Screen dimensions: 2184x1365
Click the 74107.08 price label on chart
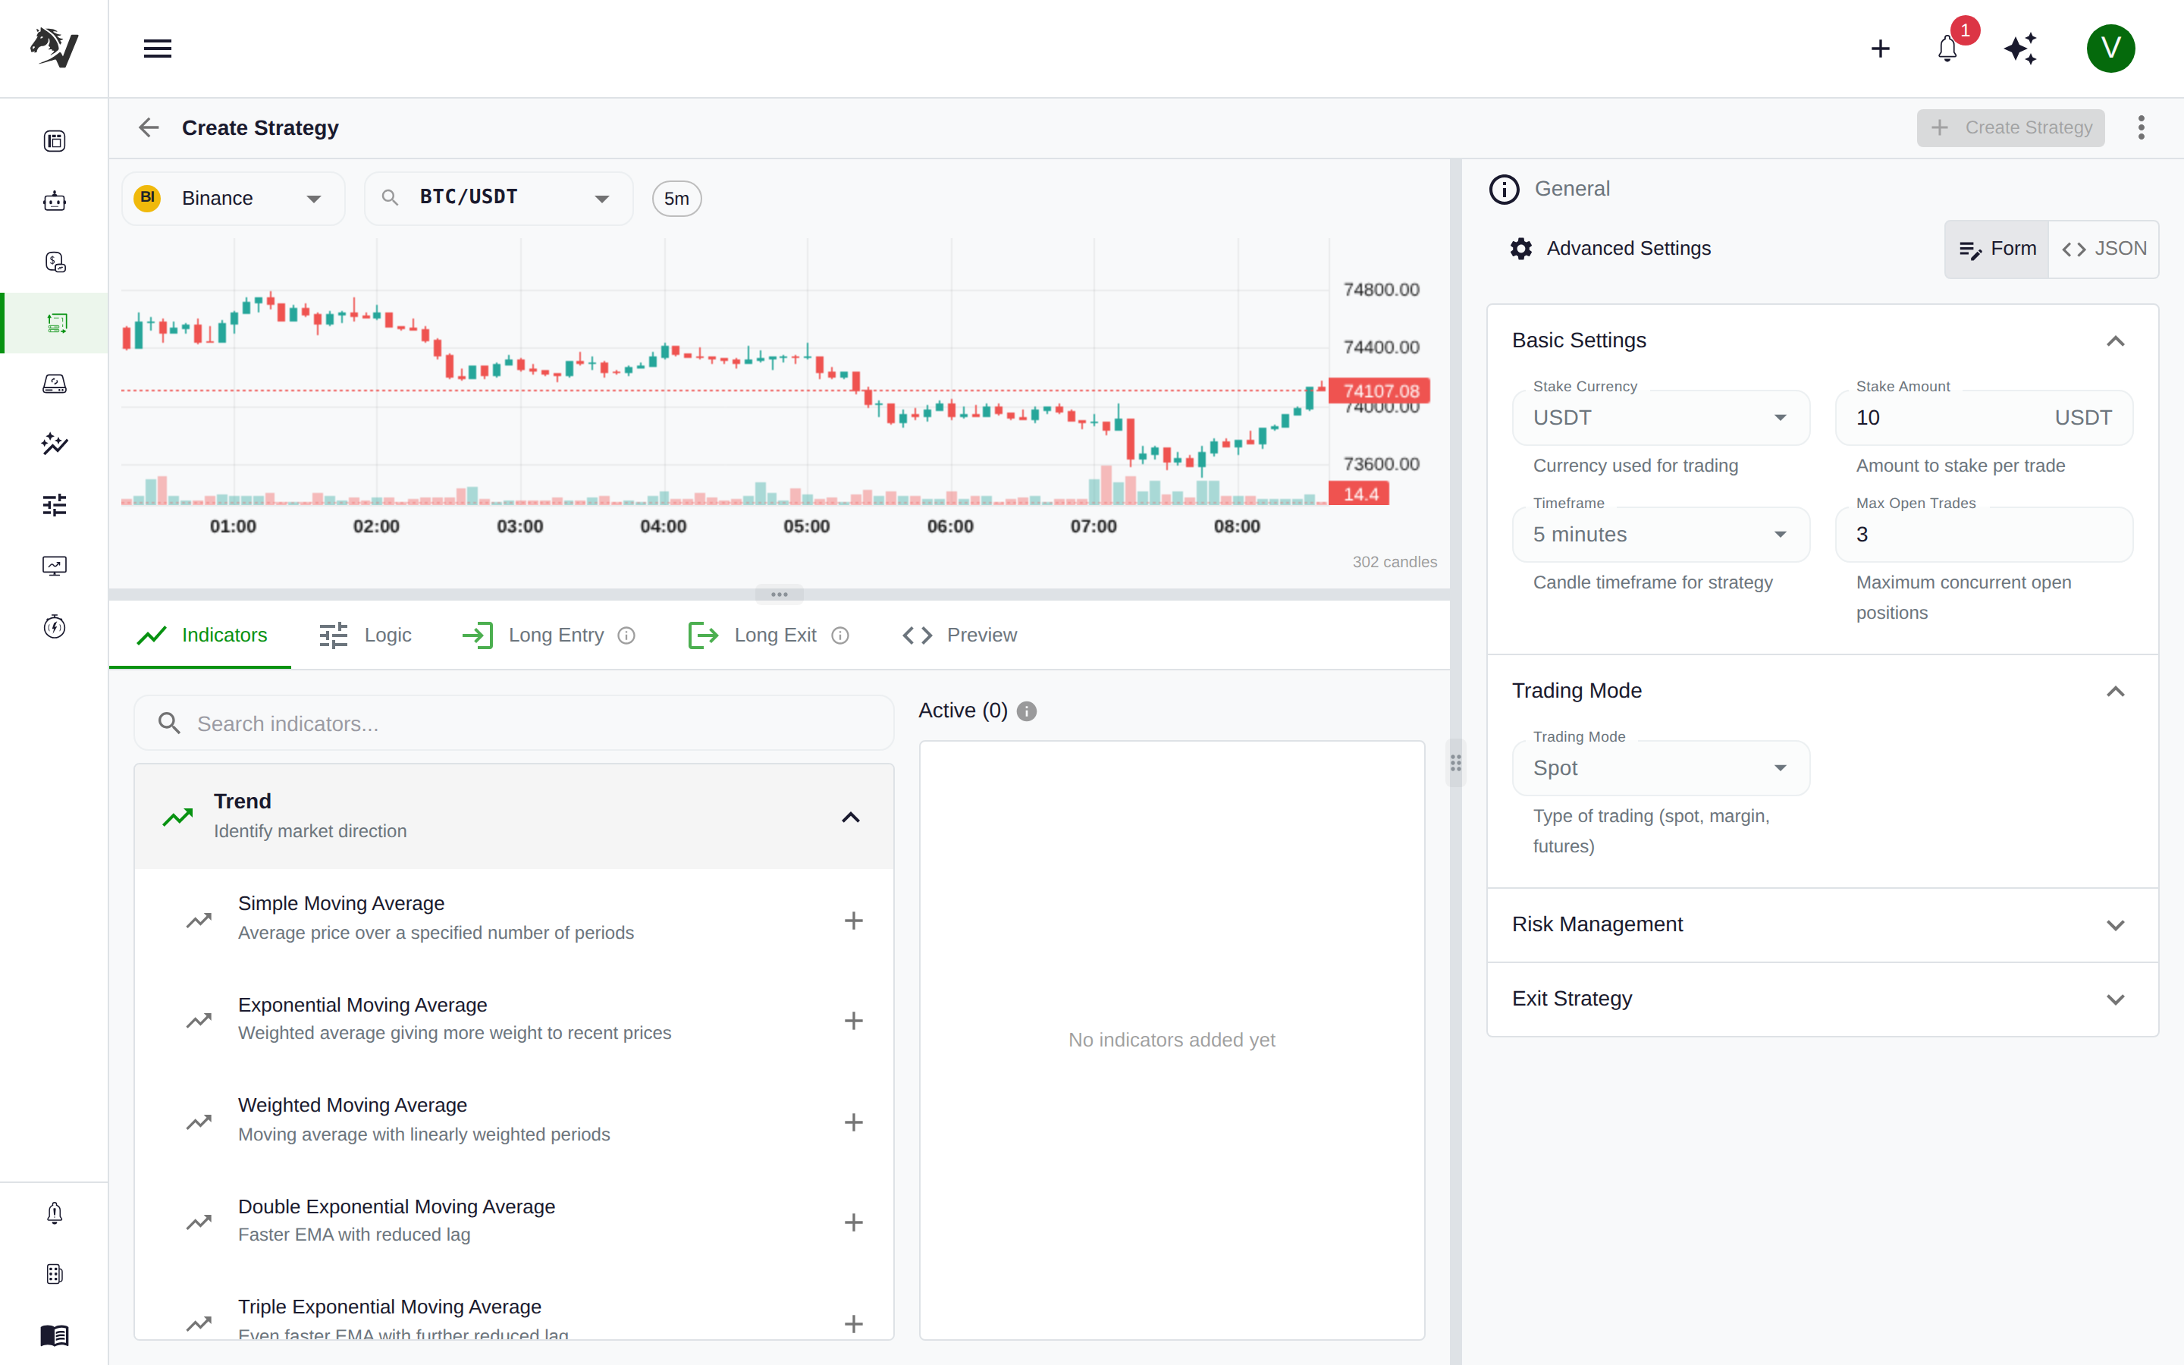pyautogui.click(x=1380, y=391)
